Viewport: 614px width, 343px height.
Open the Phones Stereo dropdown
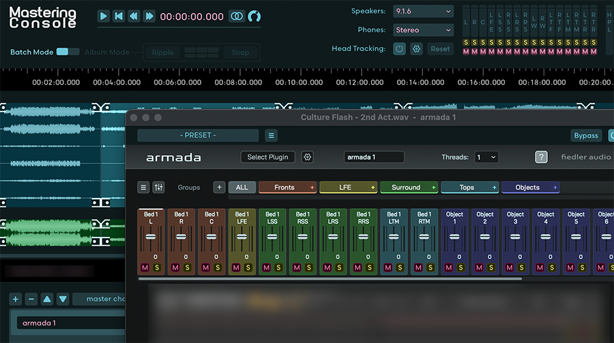click(x=423, y=30)
